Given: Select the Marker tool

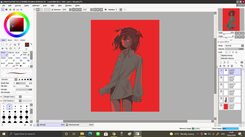Looking at the screenshot, I should click(4, 59).
